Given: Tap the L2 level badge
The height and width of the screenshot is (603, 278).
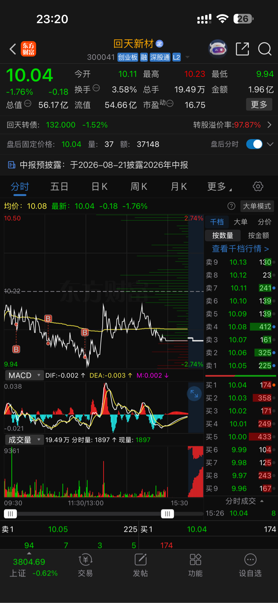Looking at the screenshot, I should pos(176,57).
